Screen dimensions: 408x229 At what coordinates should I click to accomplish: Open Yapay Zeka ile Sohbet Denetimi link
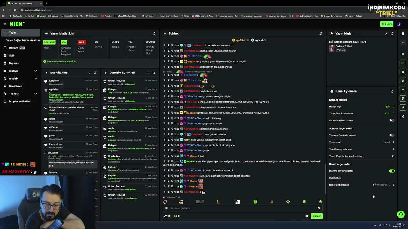[x=362, y=156]
